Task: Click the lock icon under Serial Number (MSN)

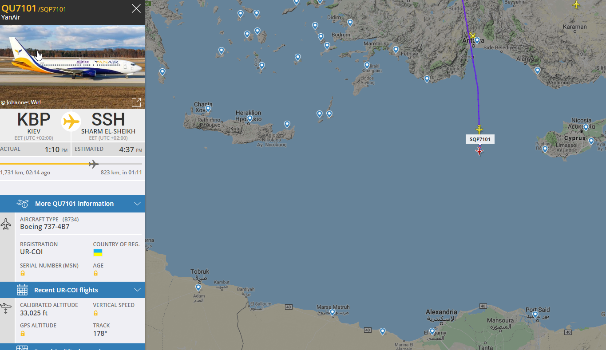Action: (x=23, y=273)
